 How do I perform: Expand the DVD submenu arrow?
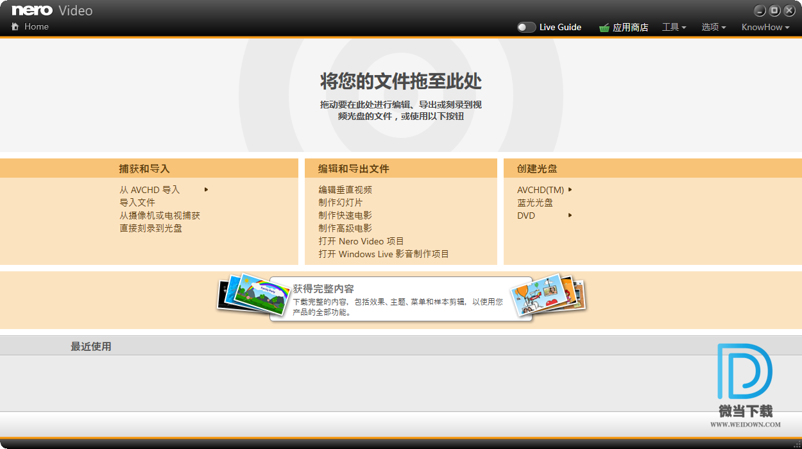pos(570,215)
